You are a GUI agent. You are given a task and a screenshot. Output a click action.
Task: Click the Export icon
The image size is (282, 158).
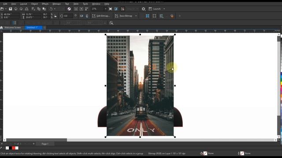pyautogui.click(x=81, y=9)
